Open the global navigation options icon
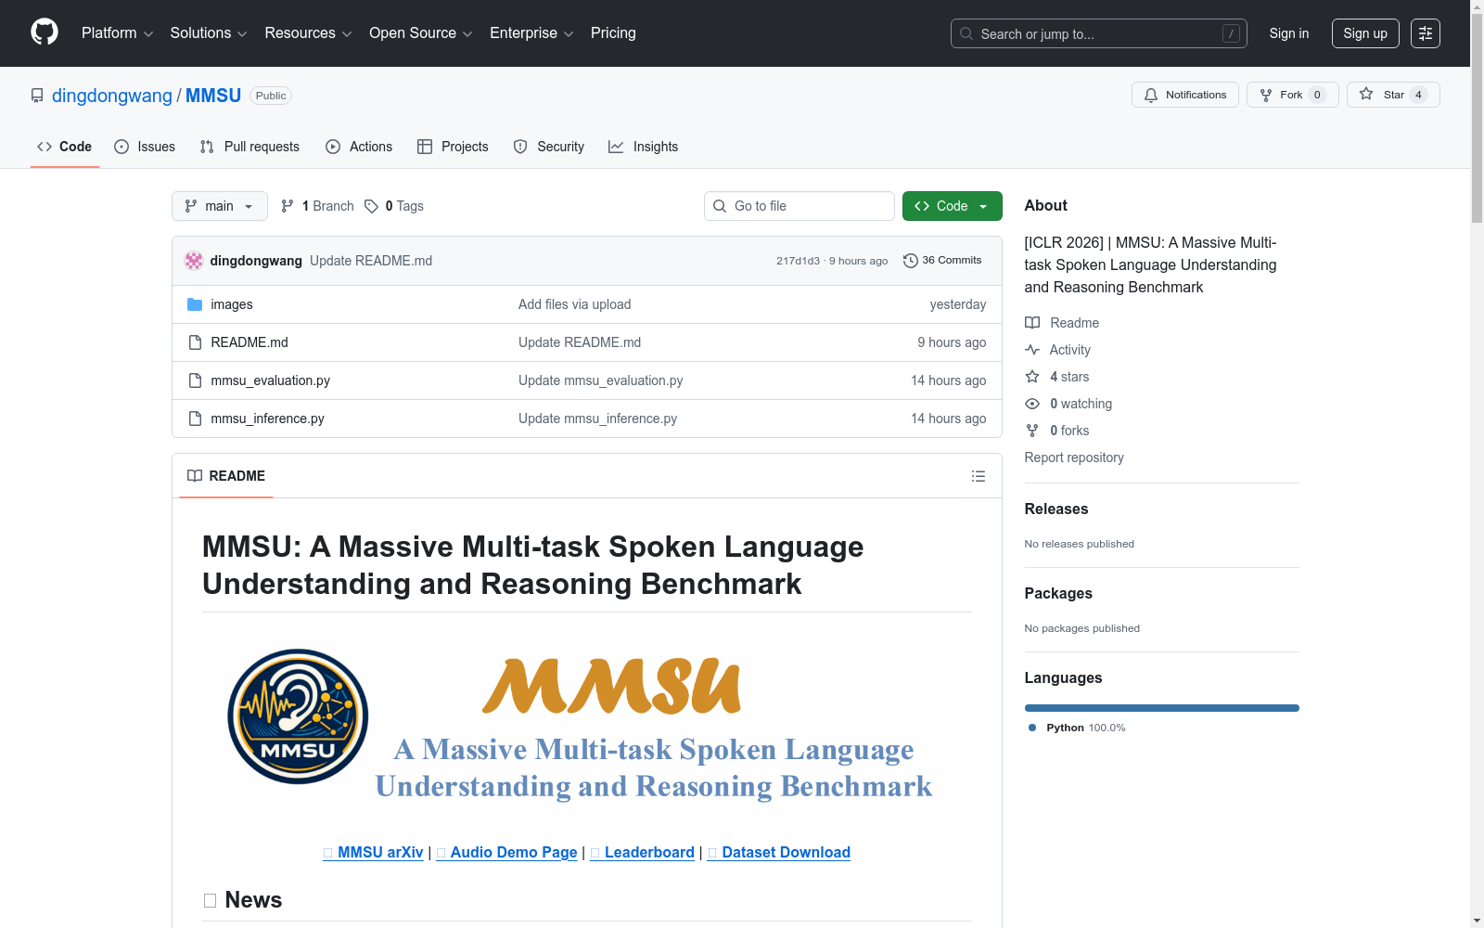 tap(1426, 33)
